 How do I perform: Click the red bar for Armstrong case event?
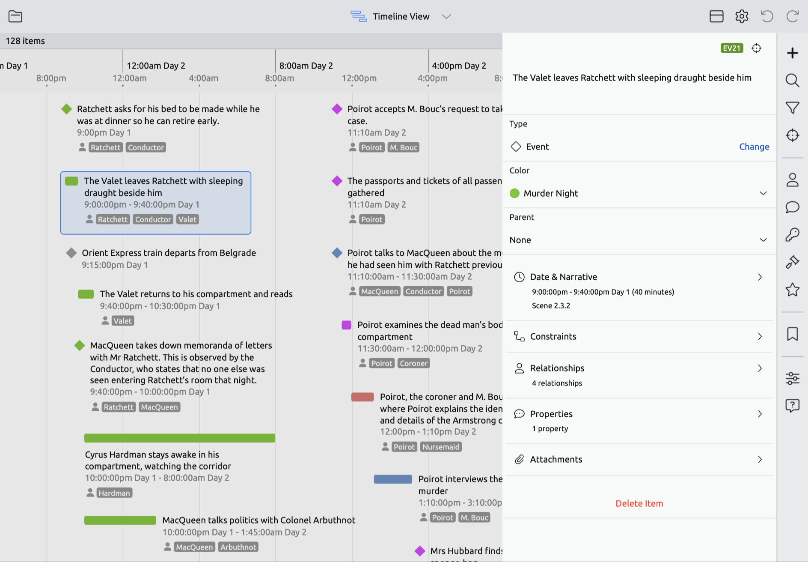coord(362,397)
